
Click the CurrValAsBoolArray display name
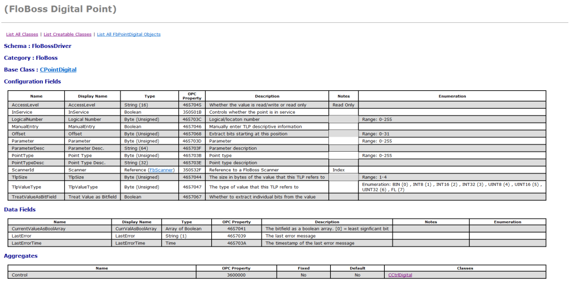point(137,229)
